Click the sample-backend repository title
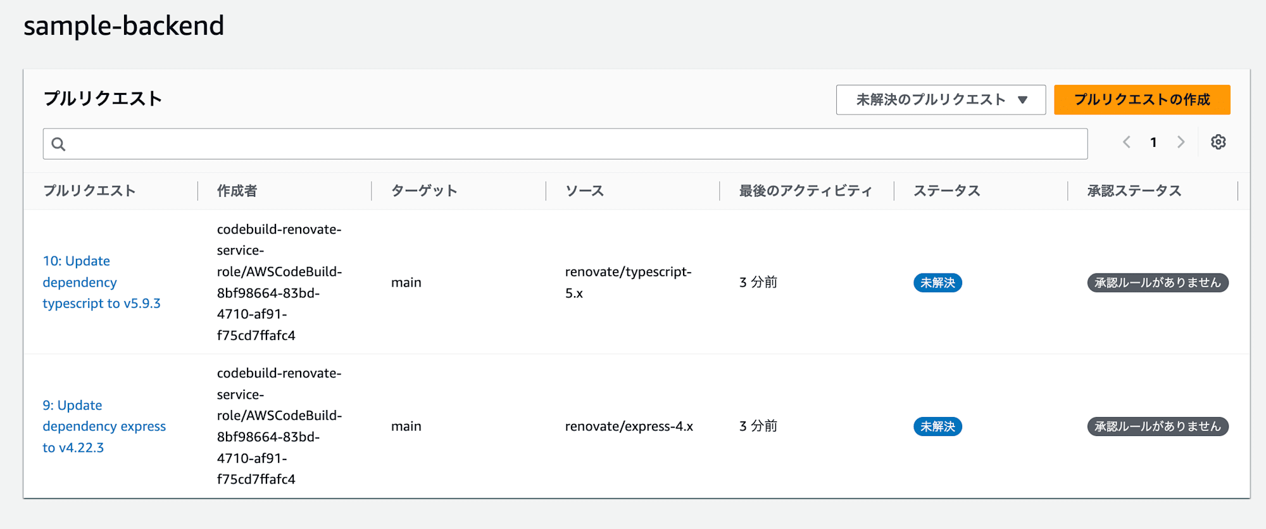 (x=124, y=25)
